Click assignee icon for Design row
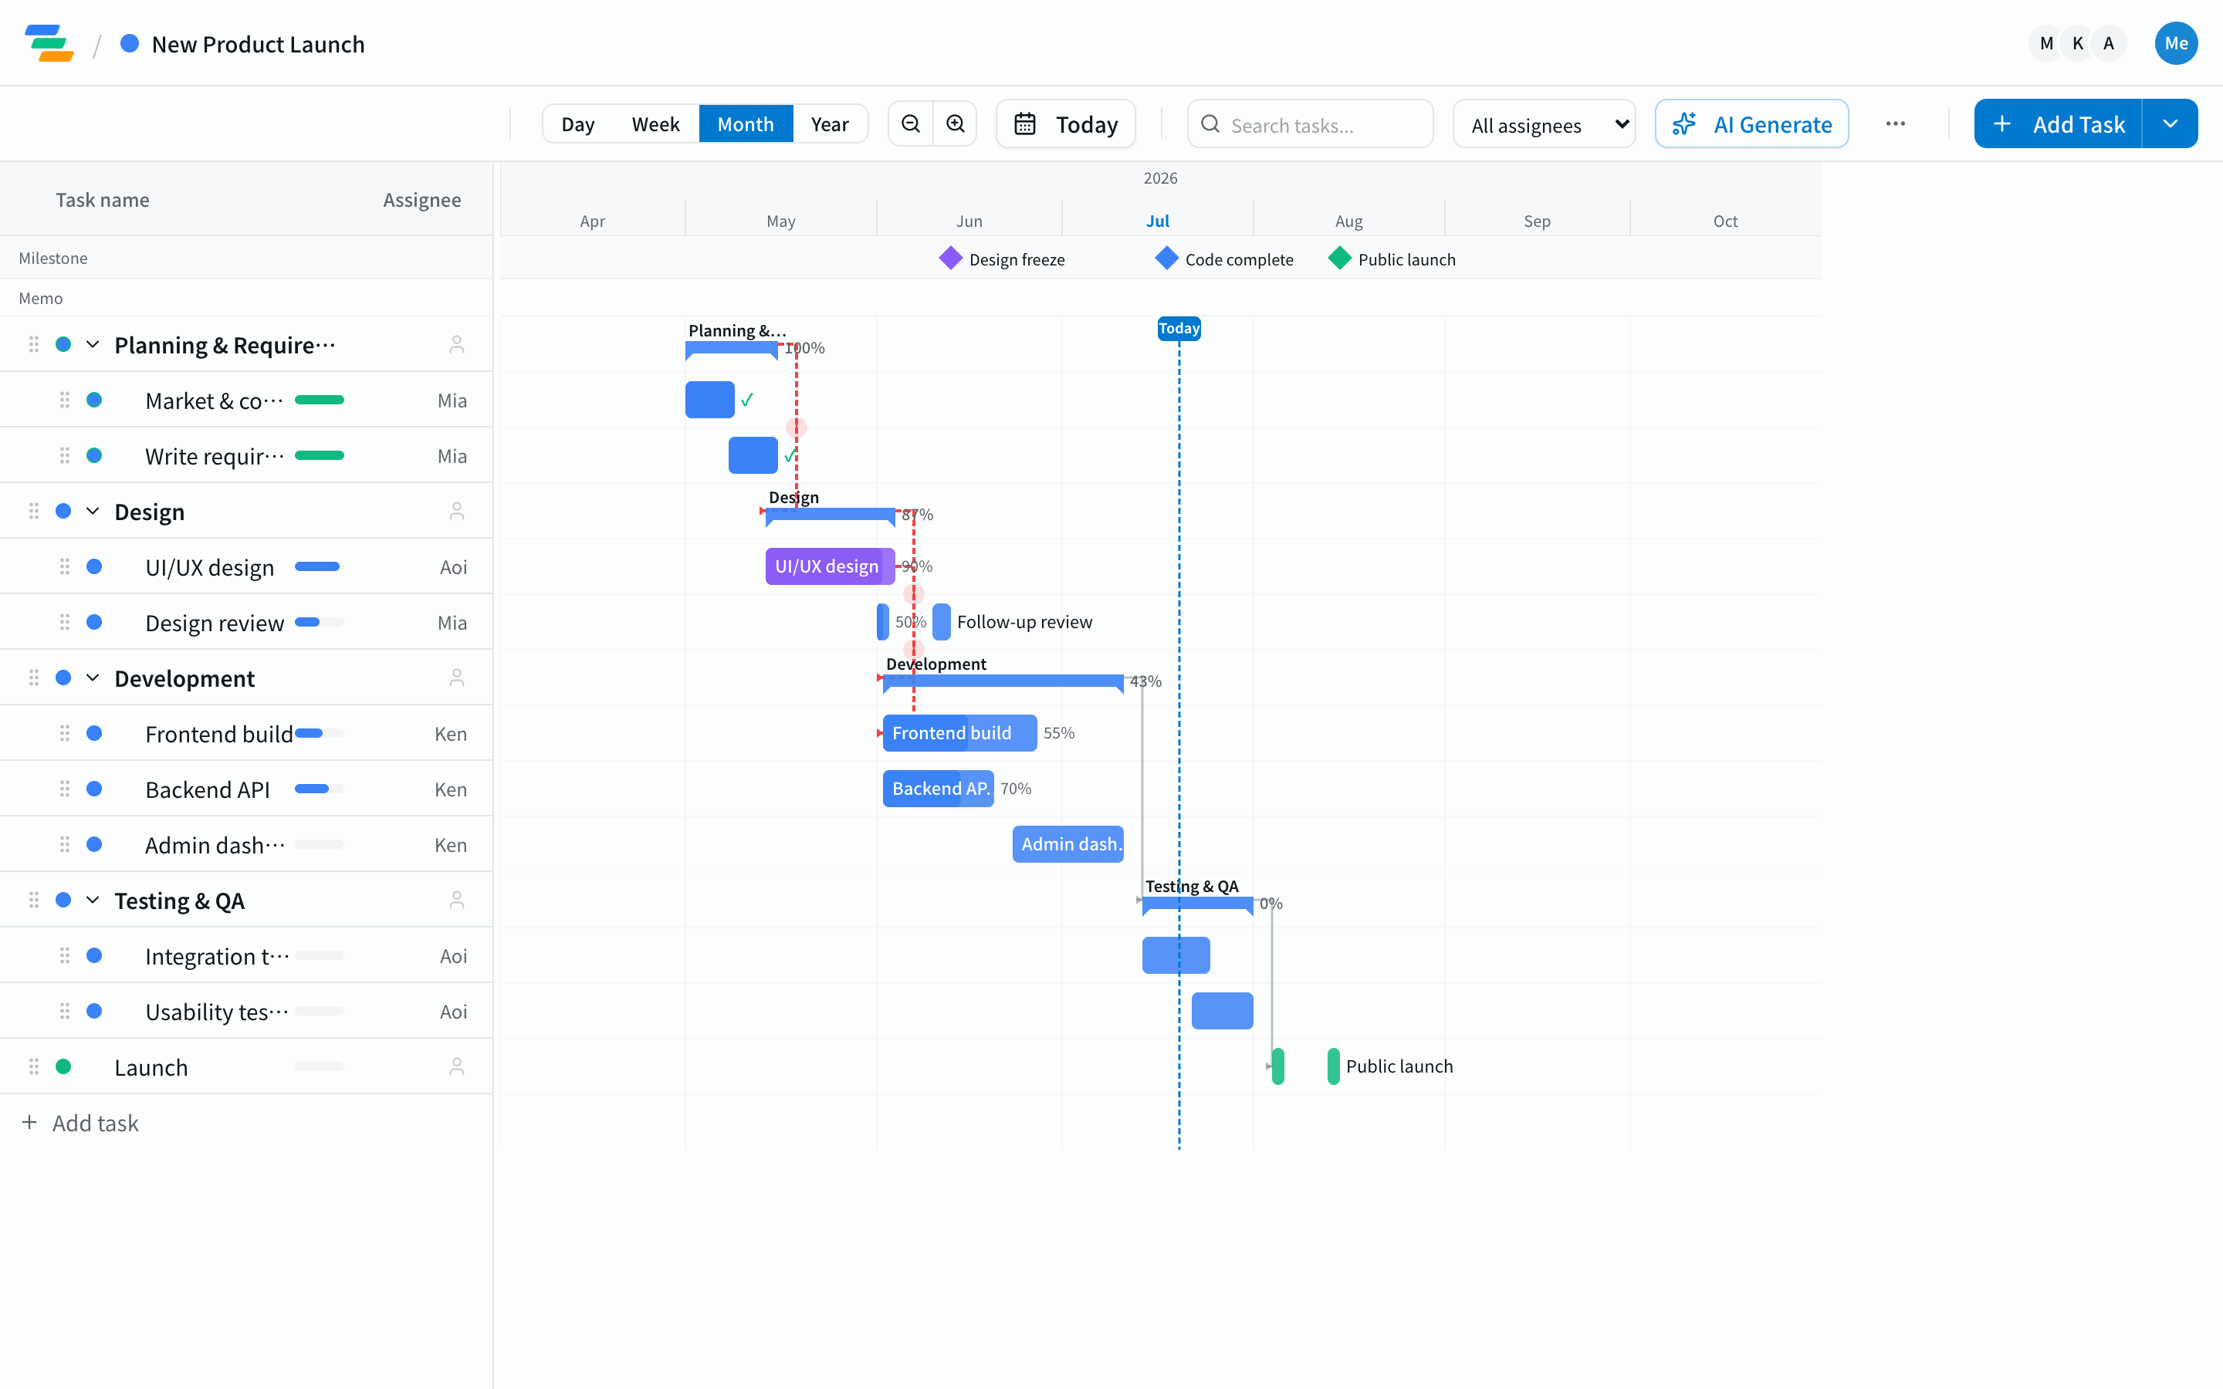The image size is (2223, 1389). [x=456, y=511]
